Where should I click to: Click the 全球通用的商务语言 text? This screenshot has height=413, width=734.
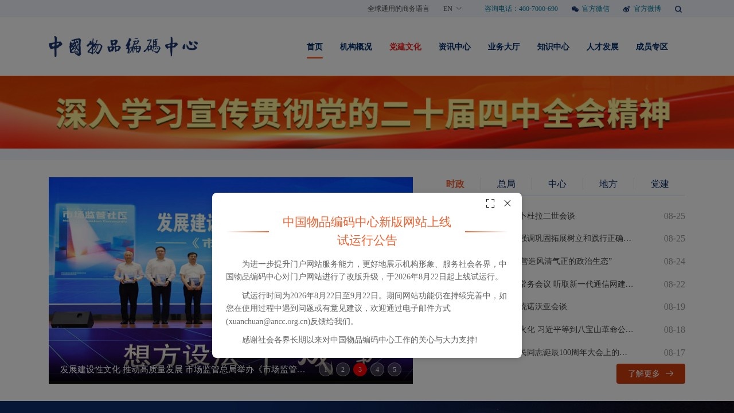click(399, 9)
